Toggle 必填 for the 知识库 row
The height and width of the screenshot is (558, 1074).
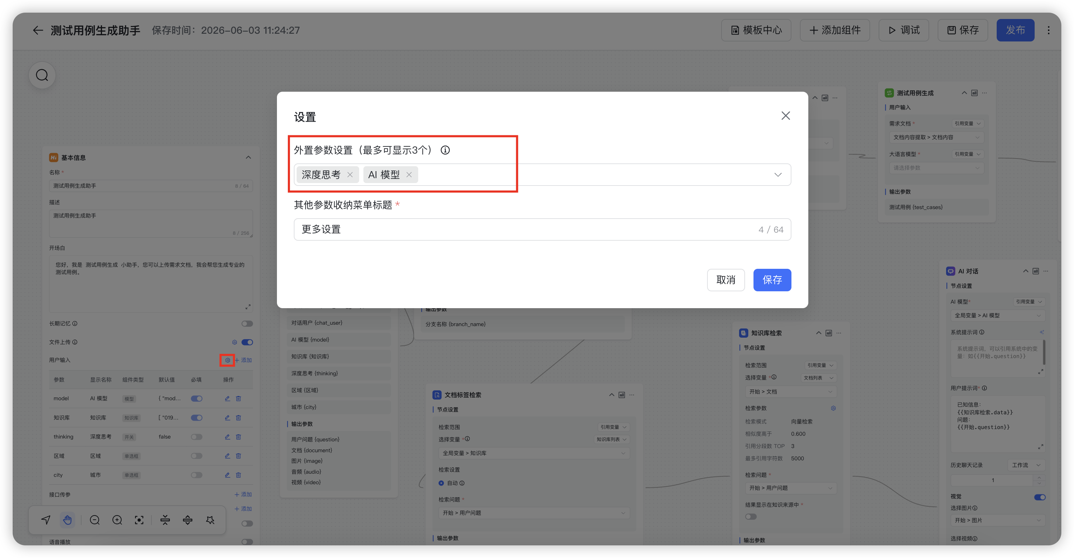coord(196,417)
